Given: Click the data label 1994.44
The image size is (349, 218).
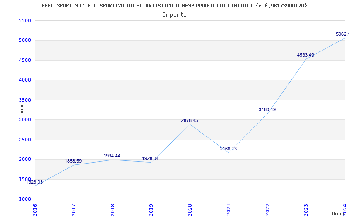Looking at the screenshot, I should (x=112, y=156).
